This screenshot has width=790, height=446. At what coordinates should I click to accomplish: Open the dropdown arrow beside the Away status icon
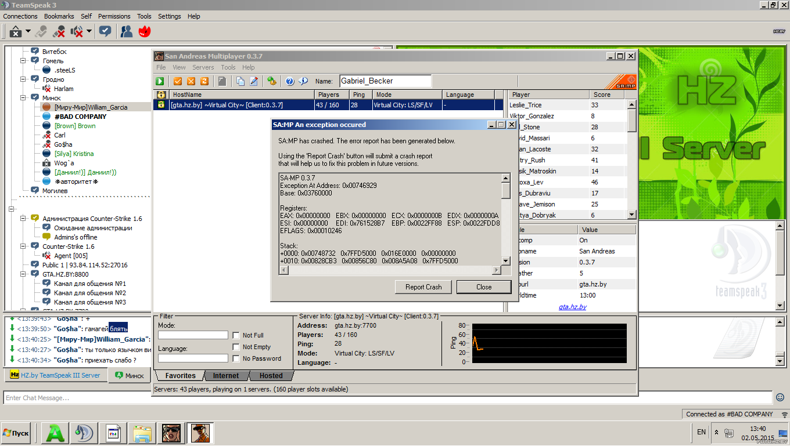point(29,31)
